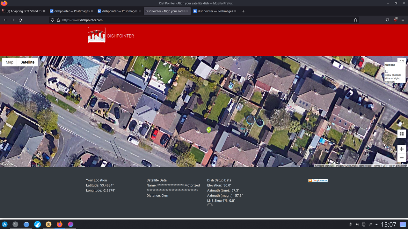This screenshot has width=408, height=229.
Task: Switch to Adapting IRTE Stand tab
Action: [x=24, y=11]
